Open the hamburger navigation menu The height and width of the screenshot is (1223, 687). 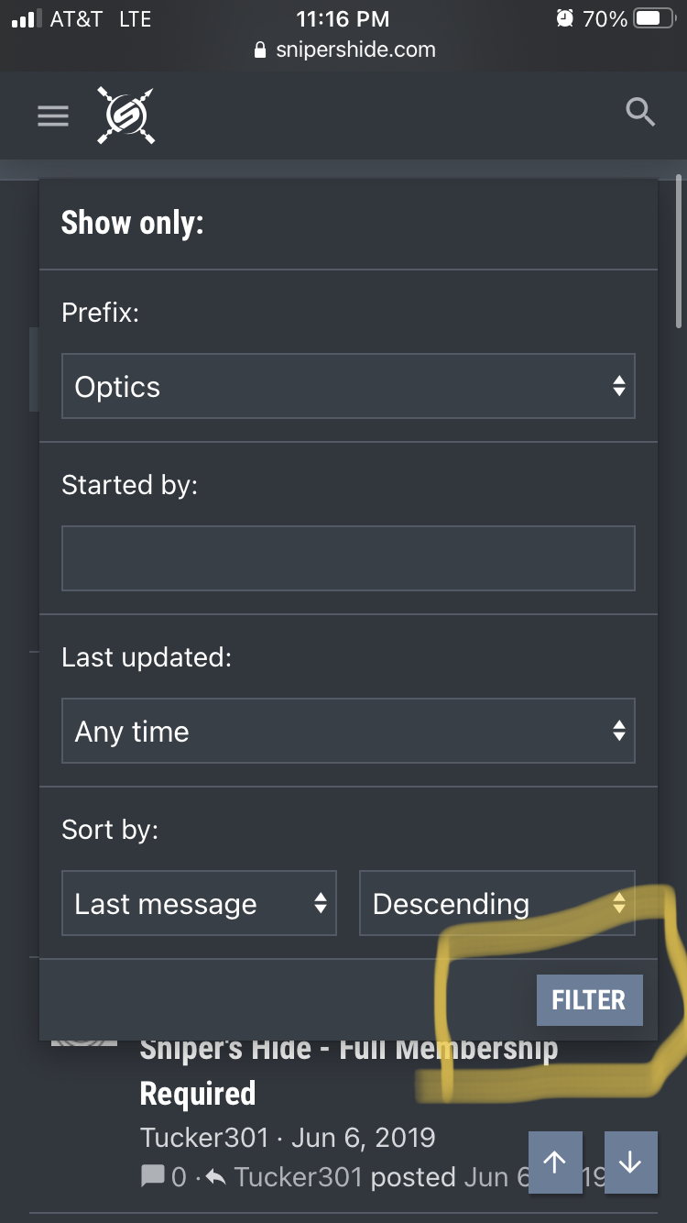coord(53,116)
